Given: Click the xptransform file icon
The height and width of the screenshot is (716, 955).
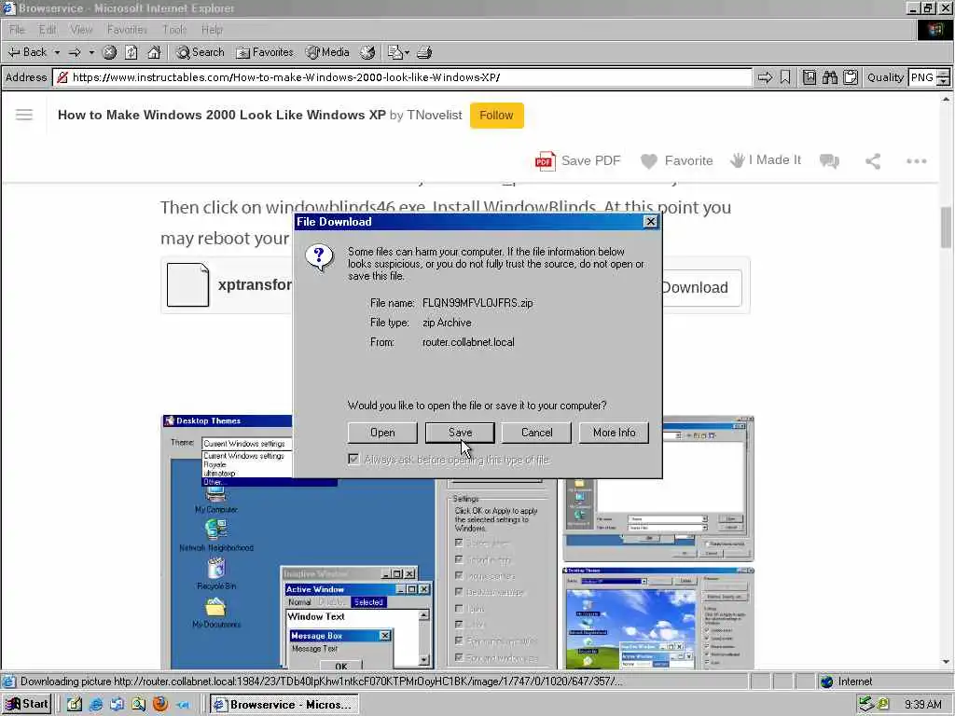Looking at the screenshot, I should click(x=187, y=285).
